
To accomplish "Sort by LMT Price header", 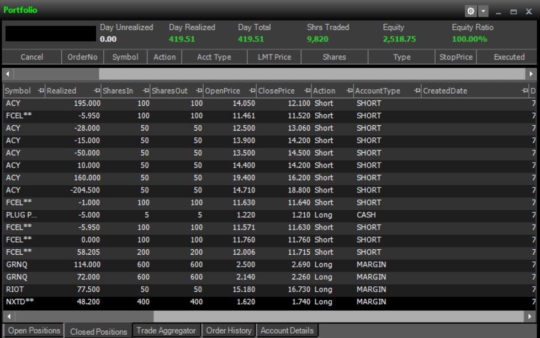I will point(274,57).
